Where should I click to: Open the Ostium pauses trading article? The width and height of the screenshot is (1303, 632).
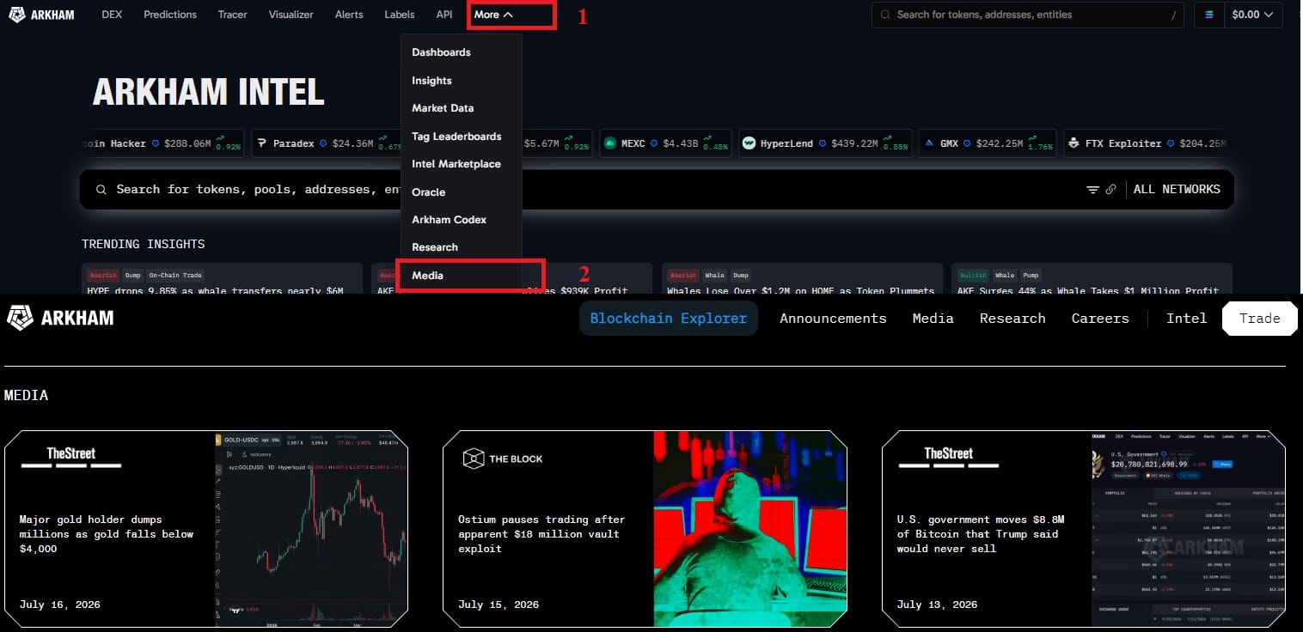(541, 534)
